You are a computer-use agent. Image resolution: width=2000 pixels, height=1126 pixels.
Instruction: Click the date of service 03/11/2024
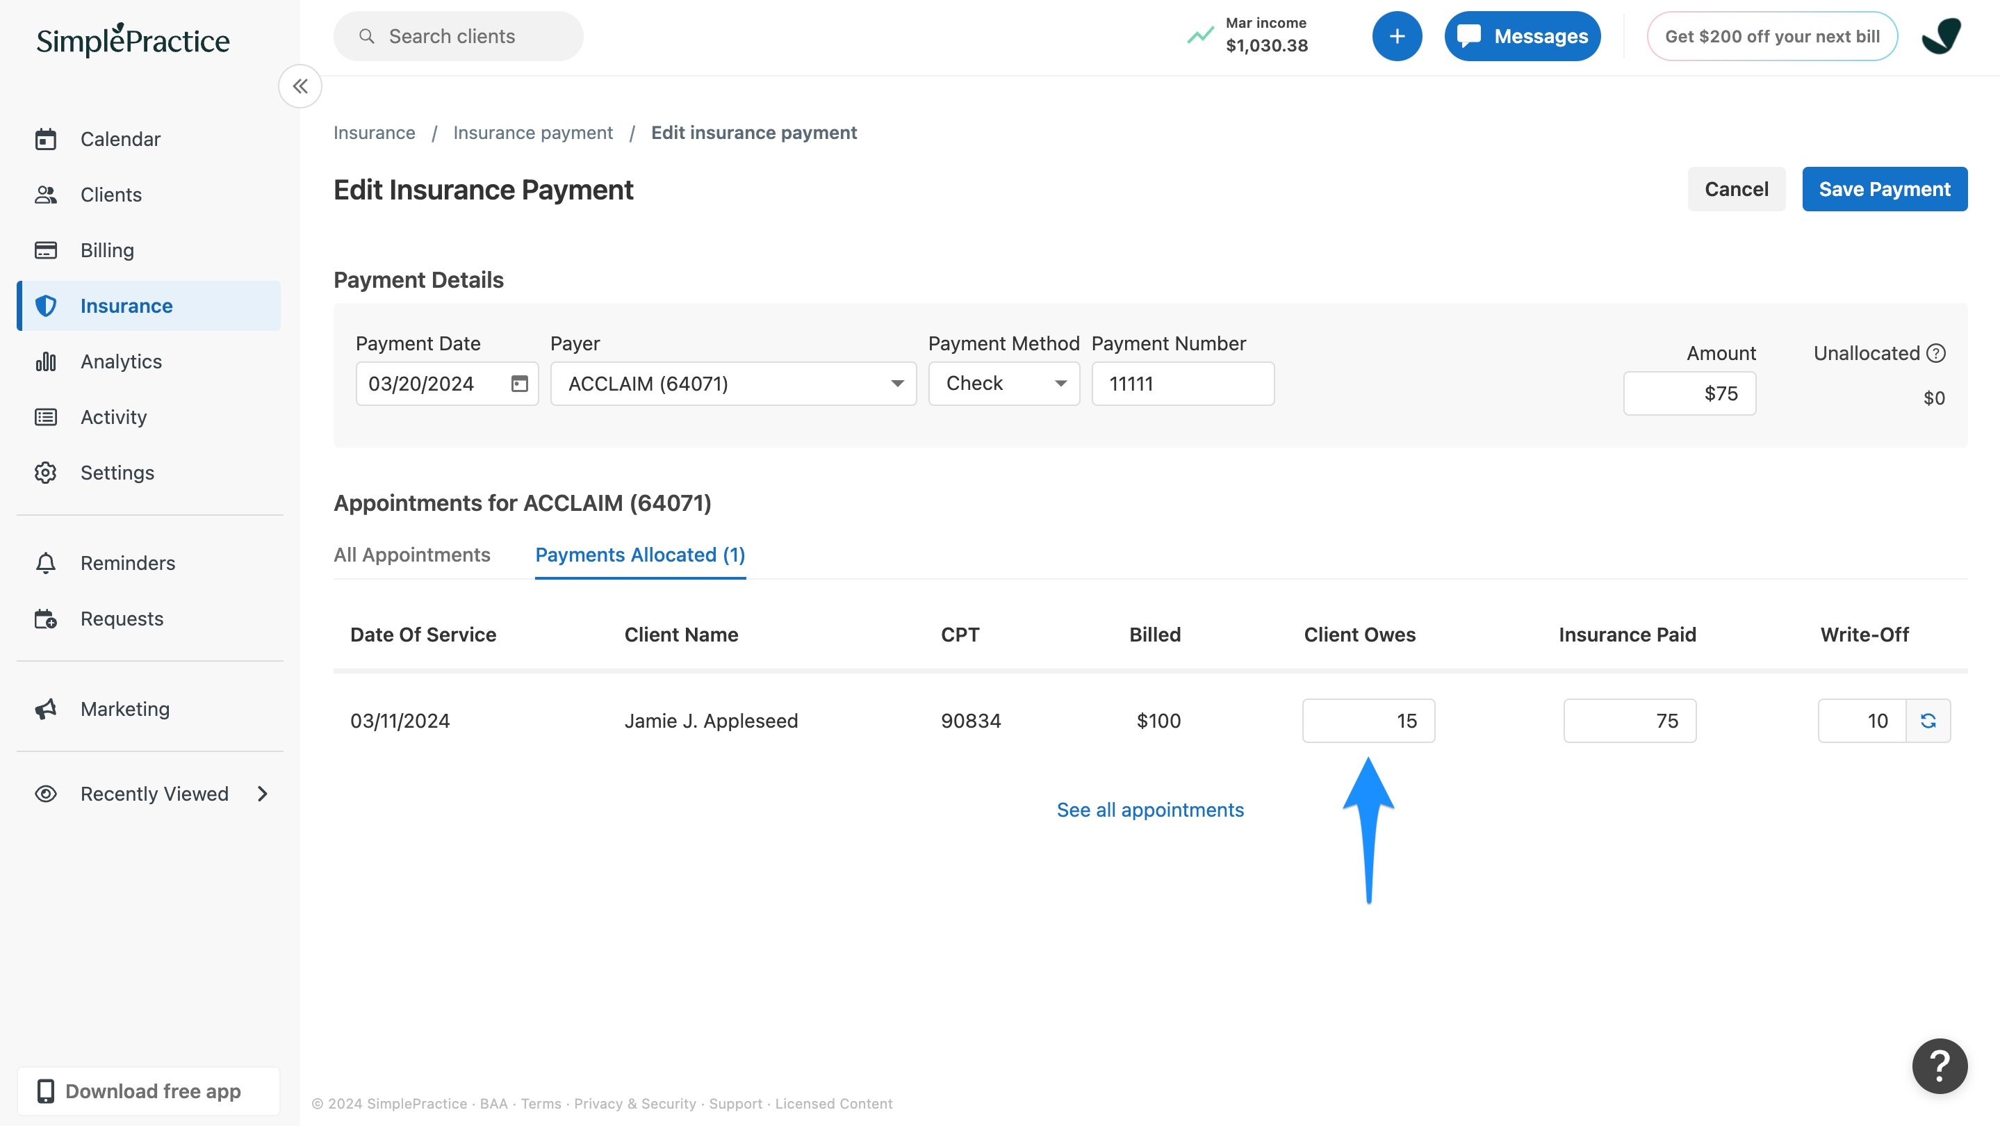[x=400, y=721]
